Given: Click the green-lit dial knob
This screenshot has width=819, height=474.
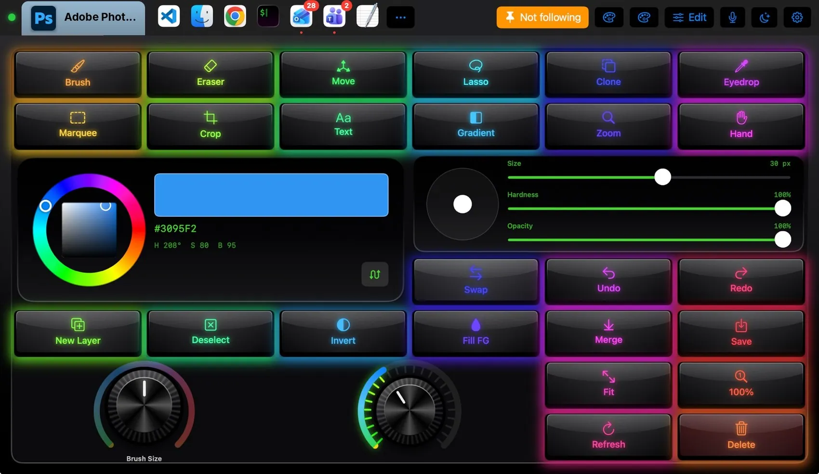Looking at the screenshot, I should (409, 410).
